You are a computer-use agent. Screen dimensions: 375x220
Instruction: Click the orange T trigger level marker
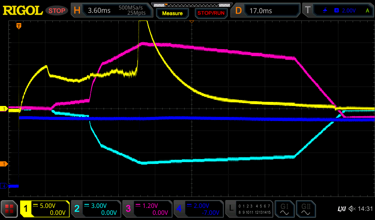click(x=4, y=164)
